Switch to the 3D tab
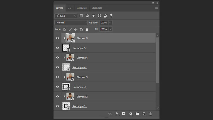 [70, 8]
